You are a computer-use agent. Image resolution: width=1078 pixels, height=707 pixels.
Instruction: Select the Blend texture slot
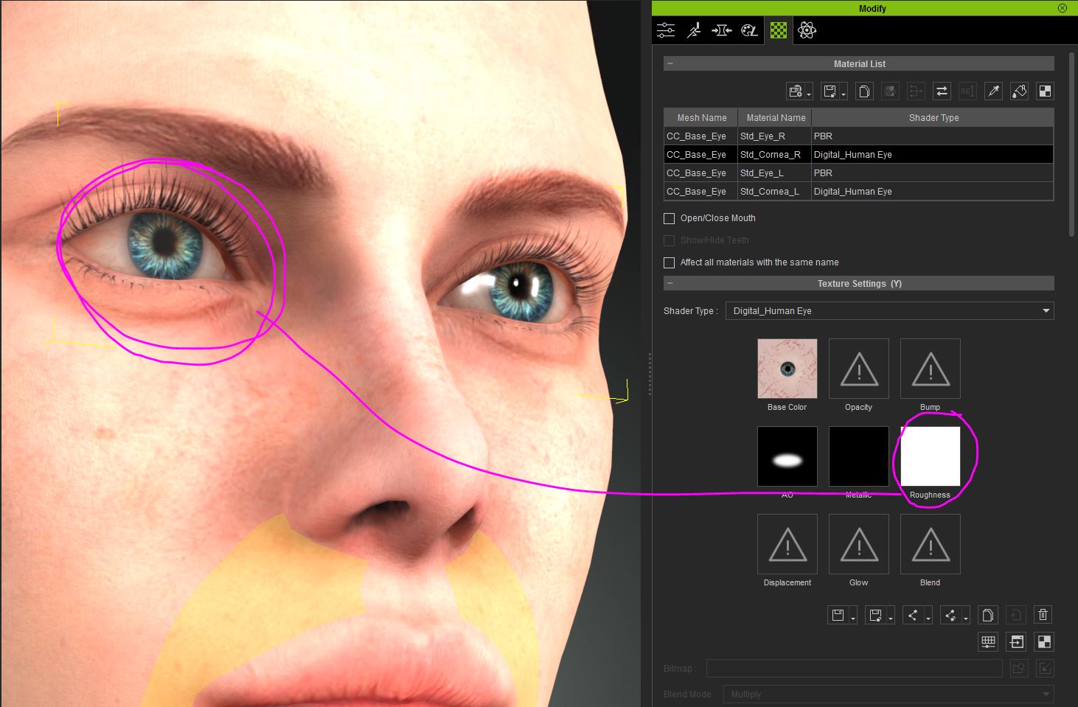(931, 544)
